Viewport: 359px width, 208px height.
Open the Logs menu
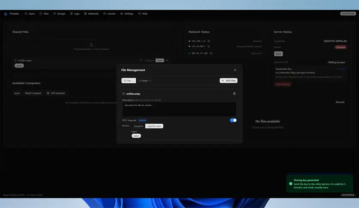tap(75, 14)
